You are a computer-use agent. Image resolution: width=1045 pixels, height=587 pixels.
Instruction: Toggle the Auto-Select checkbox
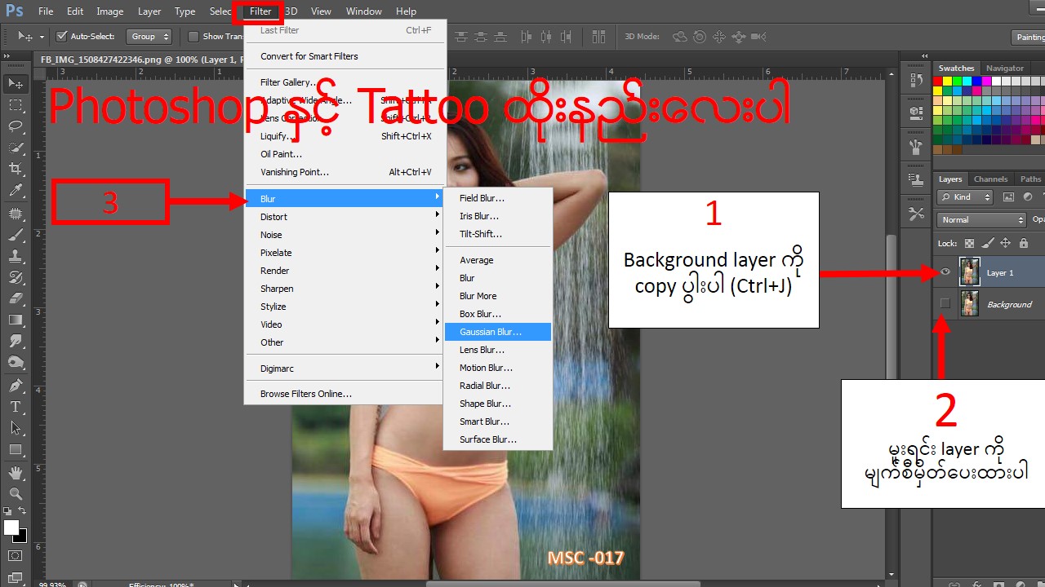pyautogui.click(x=61, y=36)
